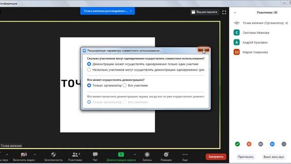The height and width of the screenshot is (164, 291).
Task: Select participant Мария Смирнова's name
Action: 255,52
